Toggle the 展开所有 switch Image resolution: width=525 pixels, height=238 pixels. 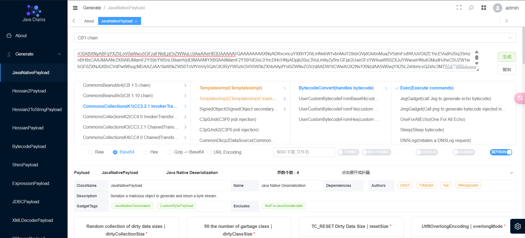point(501,152)
